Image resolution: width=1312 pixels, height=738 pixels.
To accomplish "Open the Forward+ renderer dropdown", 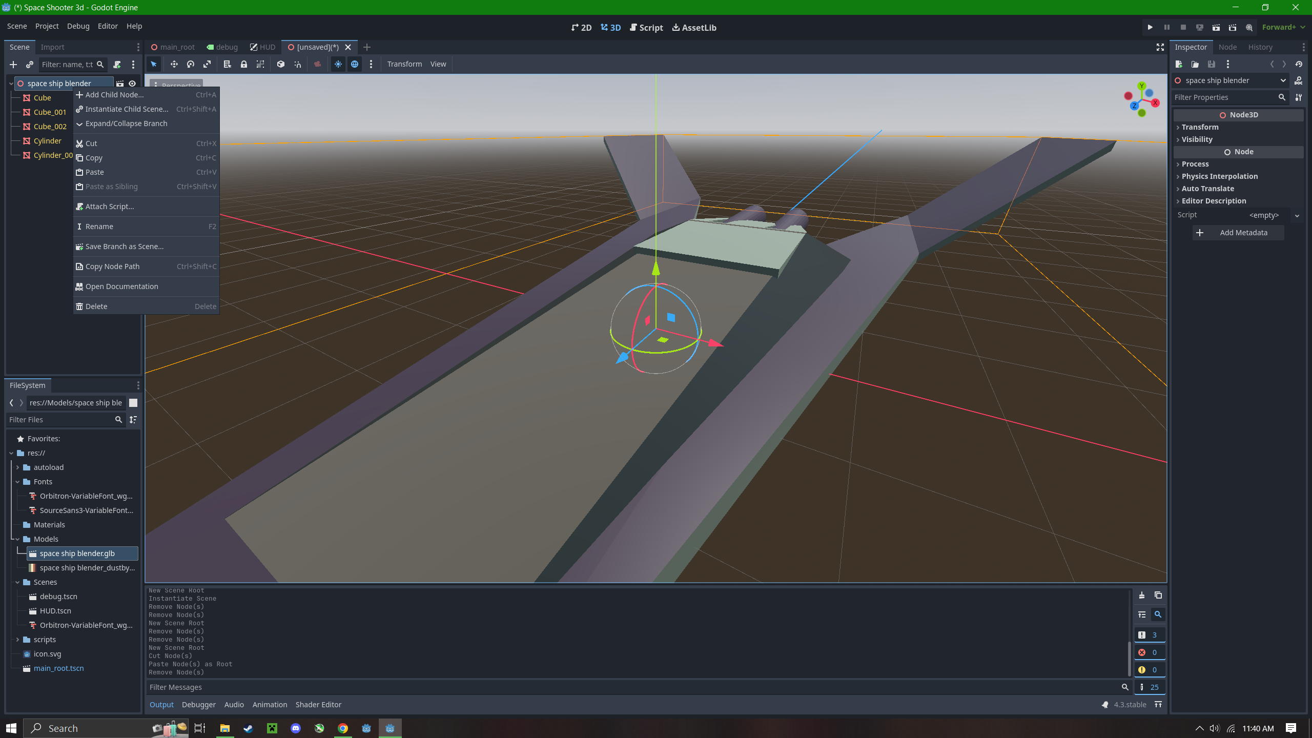I will 1283,27.
